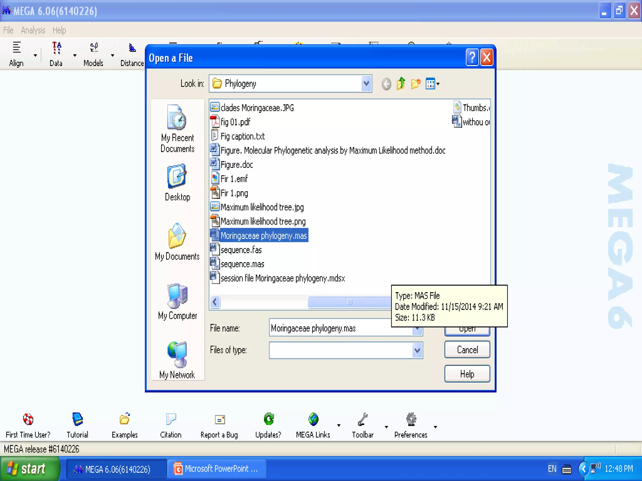Expand the Look in folder dropdown
The width and height of the screenshot is (642, 481).
coord(366,84)
